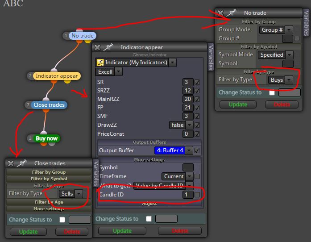Click the Candle ID value field
Image resolution: width=311 pixels, height=242 pixels.
188,195
